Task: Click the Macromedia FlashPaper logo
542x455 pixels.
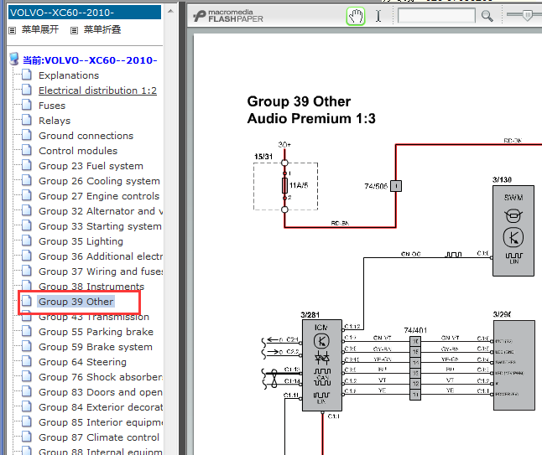Action: pos(228,16)
